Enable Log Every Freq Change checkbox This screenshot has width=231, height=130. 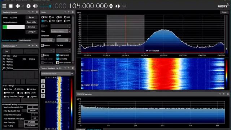5,96
